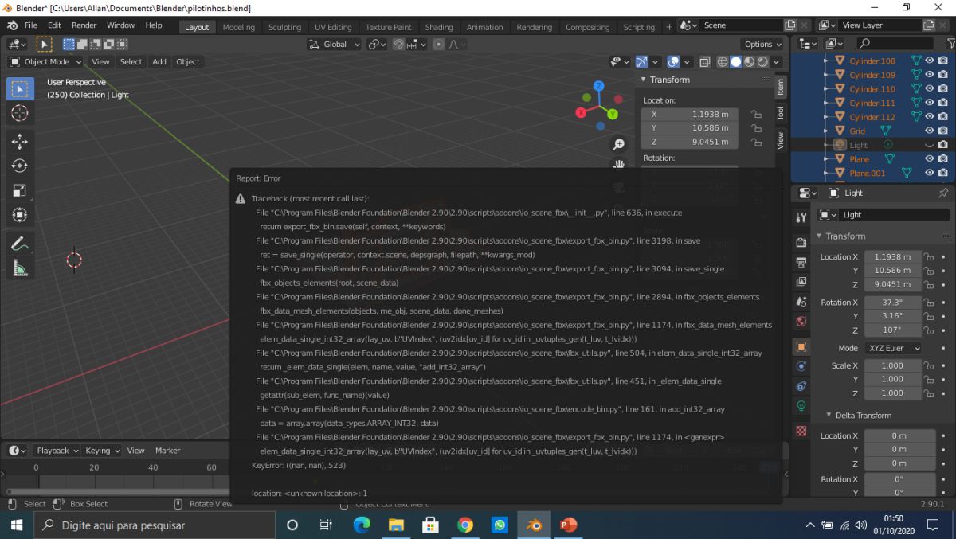Select Cylinder.110 in the outliner
The image size is (956, 539).
[874, 89]
